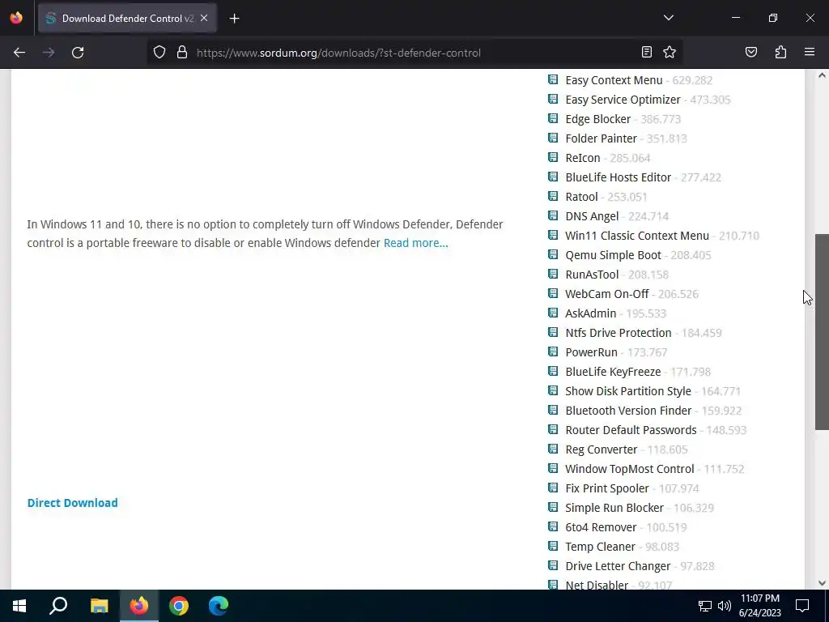This screenshot has height=622, width=829.
Task: Save page to Pocket
Action: (750, 52)
